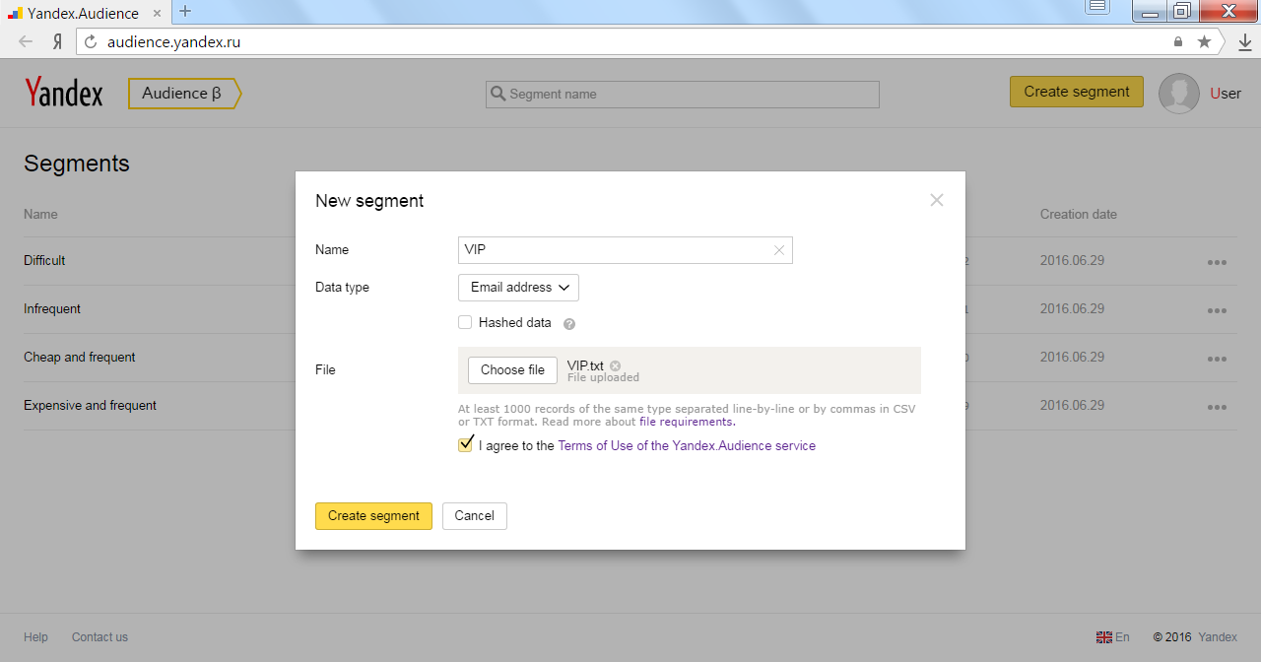Open browser downloads arrow icon
Screen dimensions: 1261x662
coord(1245,42)
